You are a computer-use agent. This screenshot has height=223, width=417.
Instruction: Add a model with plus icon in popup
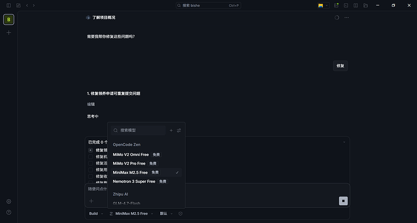(171, 130)
